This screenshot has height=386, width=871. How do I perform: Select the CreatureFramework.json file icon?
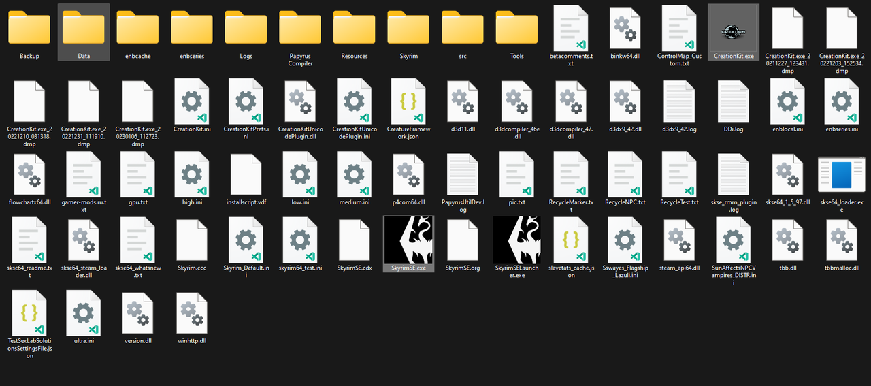pyautogui.click(x=409, y=101)
